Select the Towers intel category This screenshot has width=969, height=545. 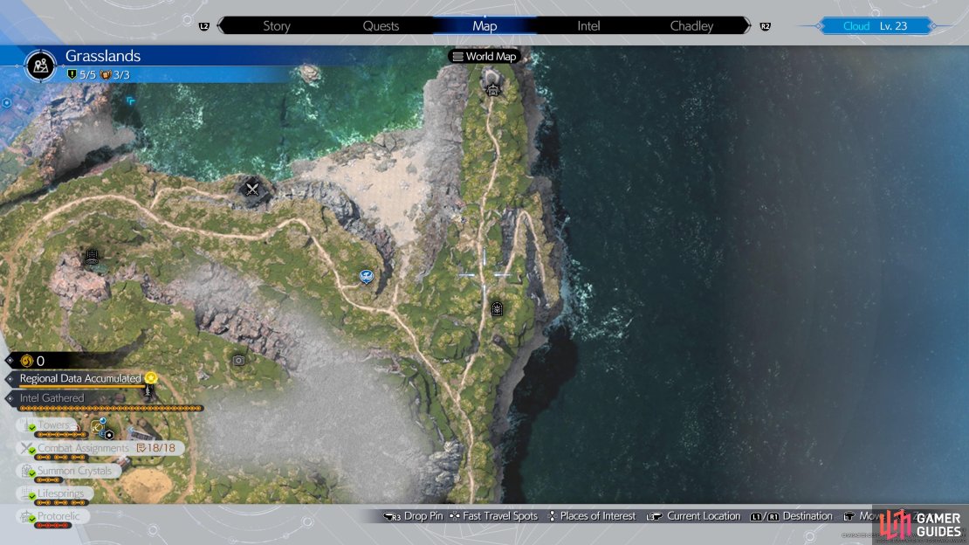[48, 427]
